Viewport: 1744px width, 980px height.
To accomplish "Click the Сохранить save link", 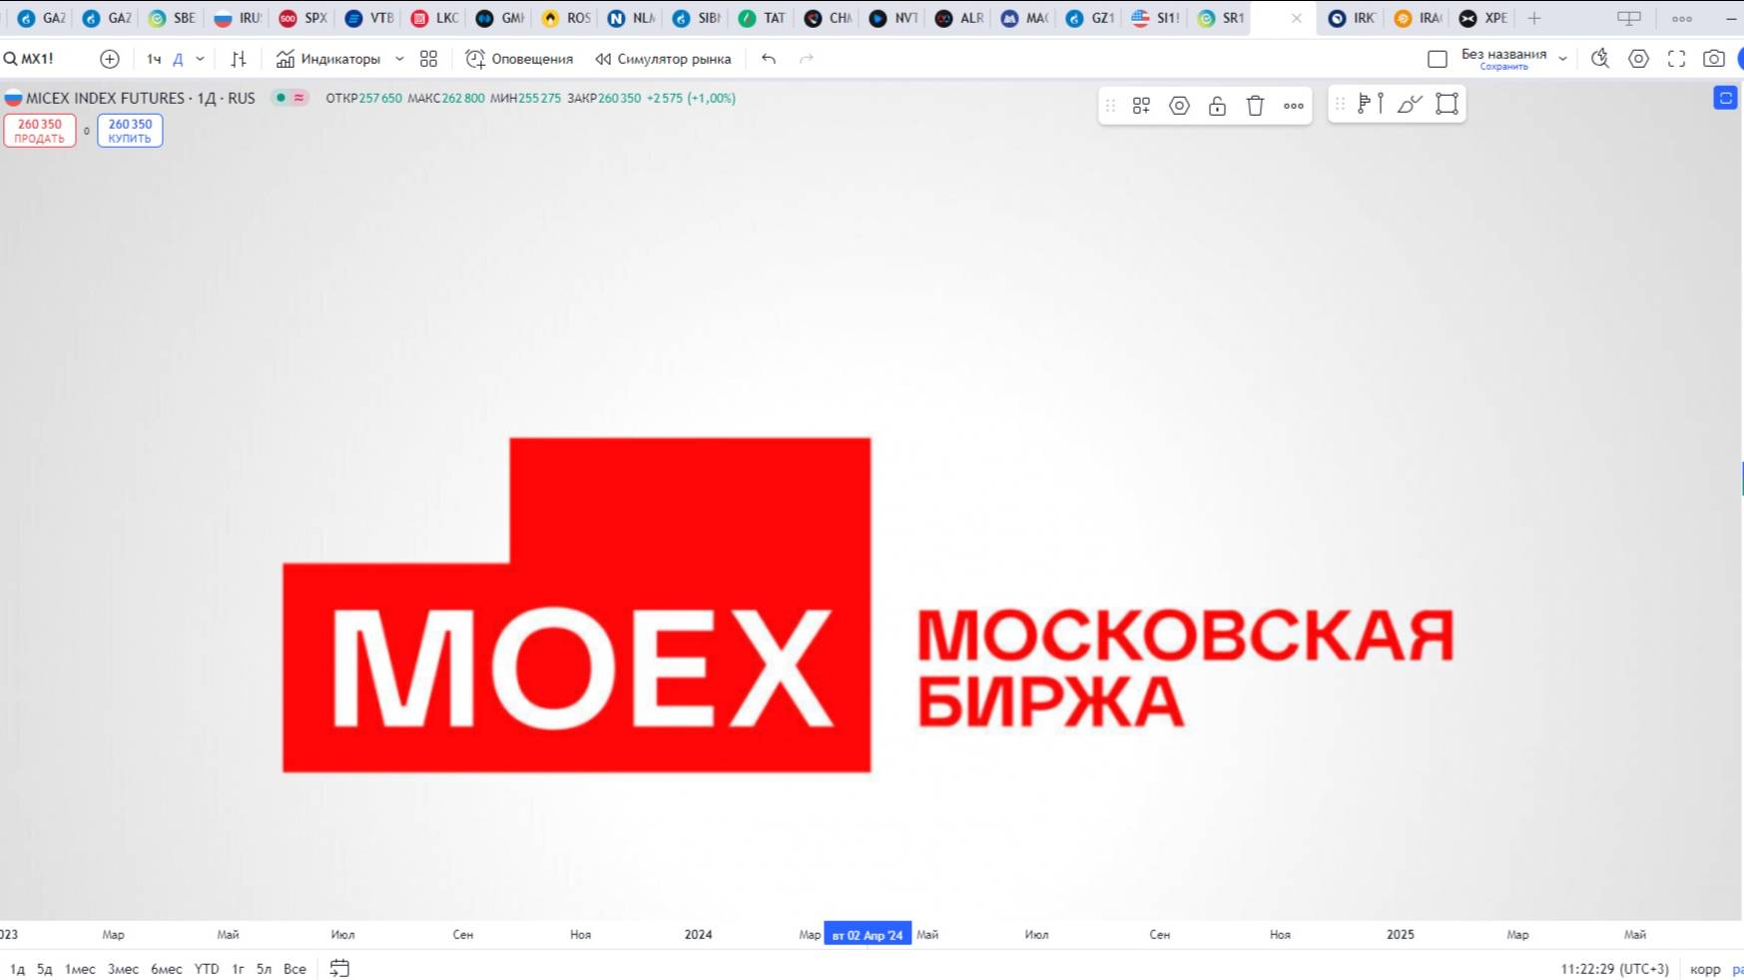I will [x=1503, y=67].
